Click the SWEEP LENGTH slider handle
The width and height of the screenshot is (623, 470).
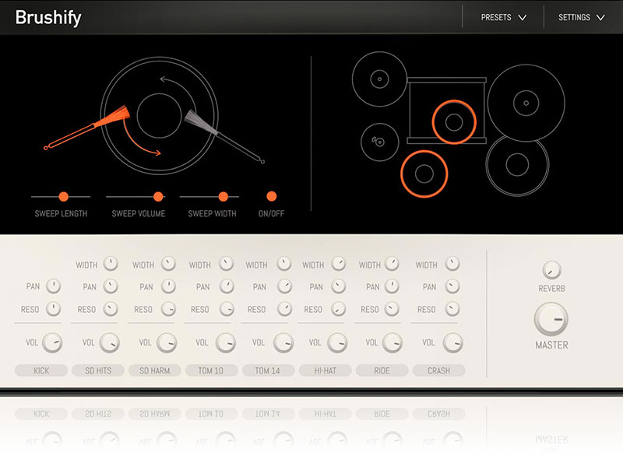pos(64,197)
